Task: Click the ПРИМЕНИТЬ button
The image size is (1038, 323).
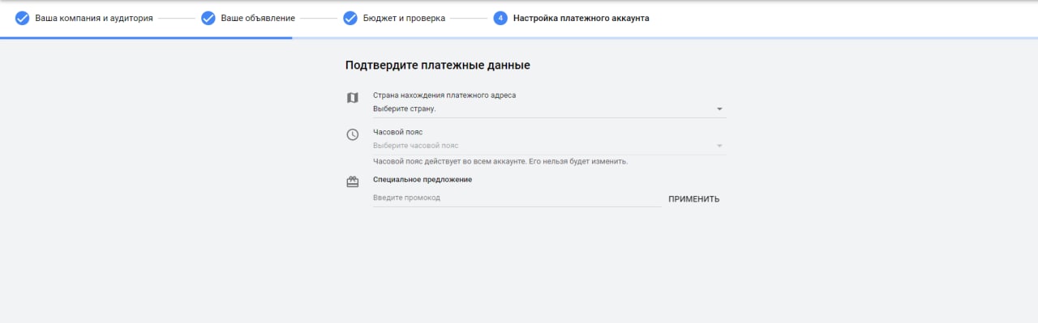Action: [693, 199]
